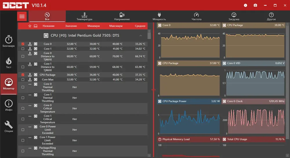Screen dimensions: 290x158
Task: Click the Core 0 VID graph chart
Action: coord(255,83)
